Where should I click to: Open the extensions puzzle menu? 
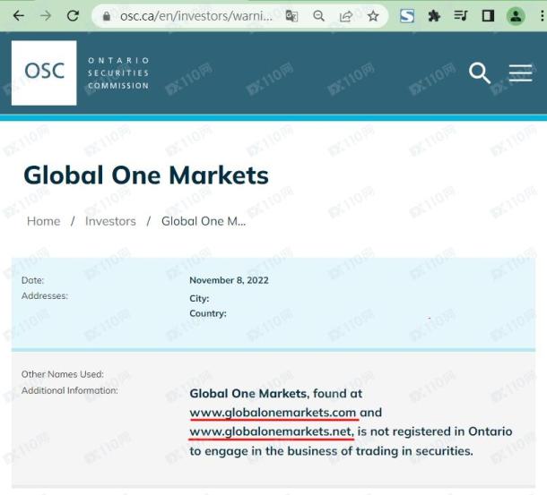point(434,16)
